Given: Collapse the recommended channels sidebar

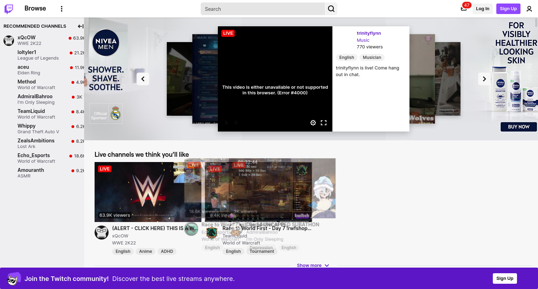Looking at the screenshot, I should coord(80,26).
